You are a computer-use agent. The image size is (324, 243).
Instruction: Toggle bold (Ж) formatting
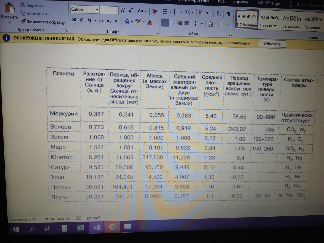click(74, 20)
